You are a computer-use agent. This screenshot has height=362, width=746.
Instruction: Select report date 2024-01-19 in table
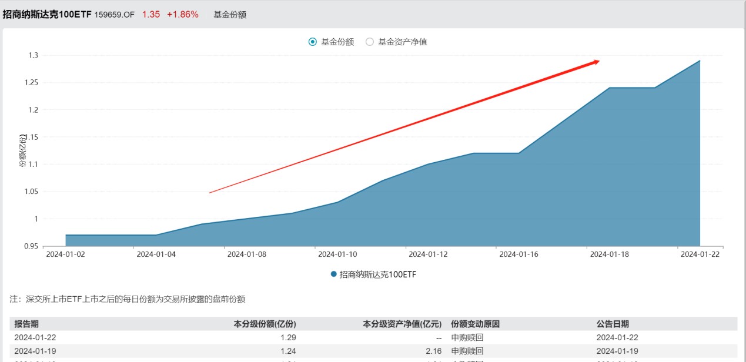point(35,351)
